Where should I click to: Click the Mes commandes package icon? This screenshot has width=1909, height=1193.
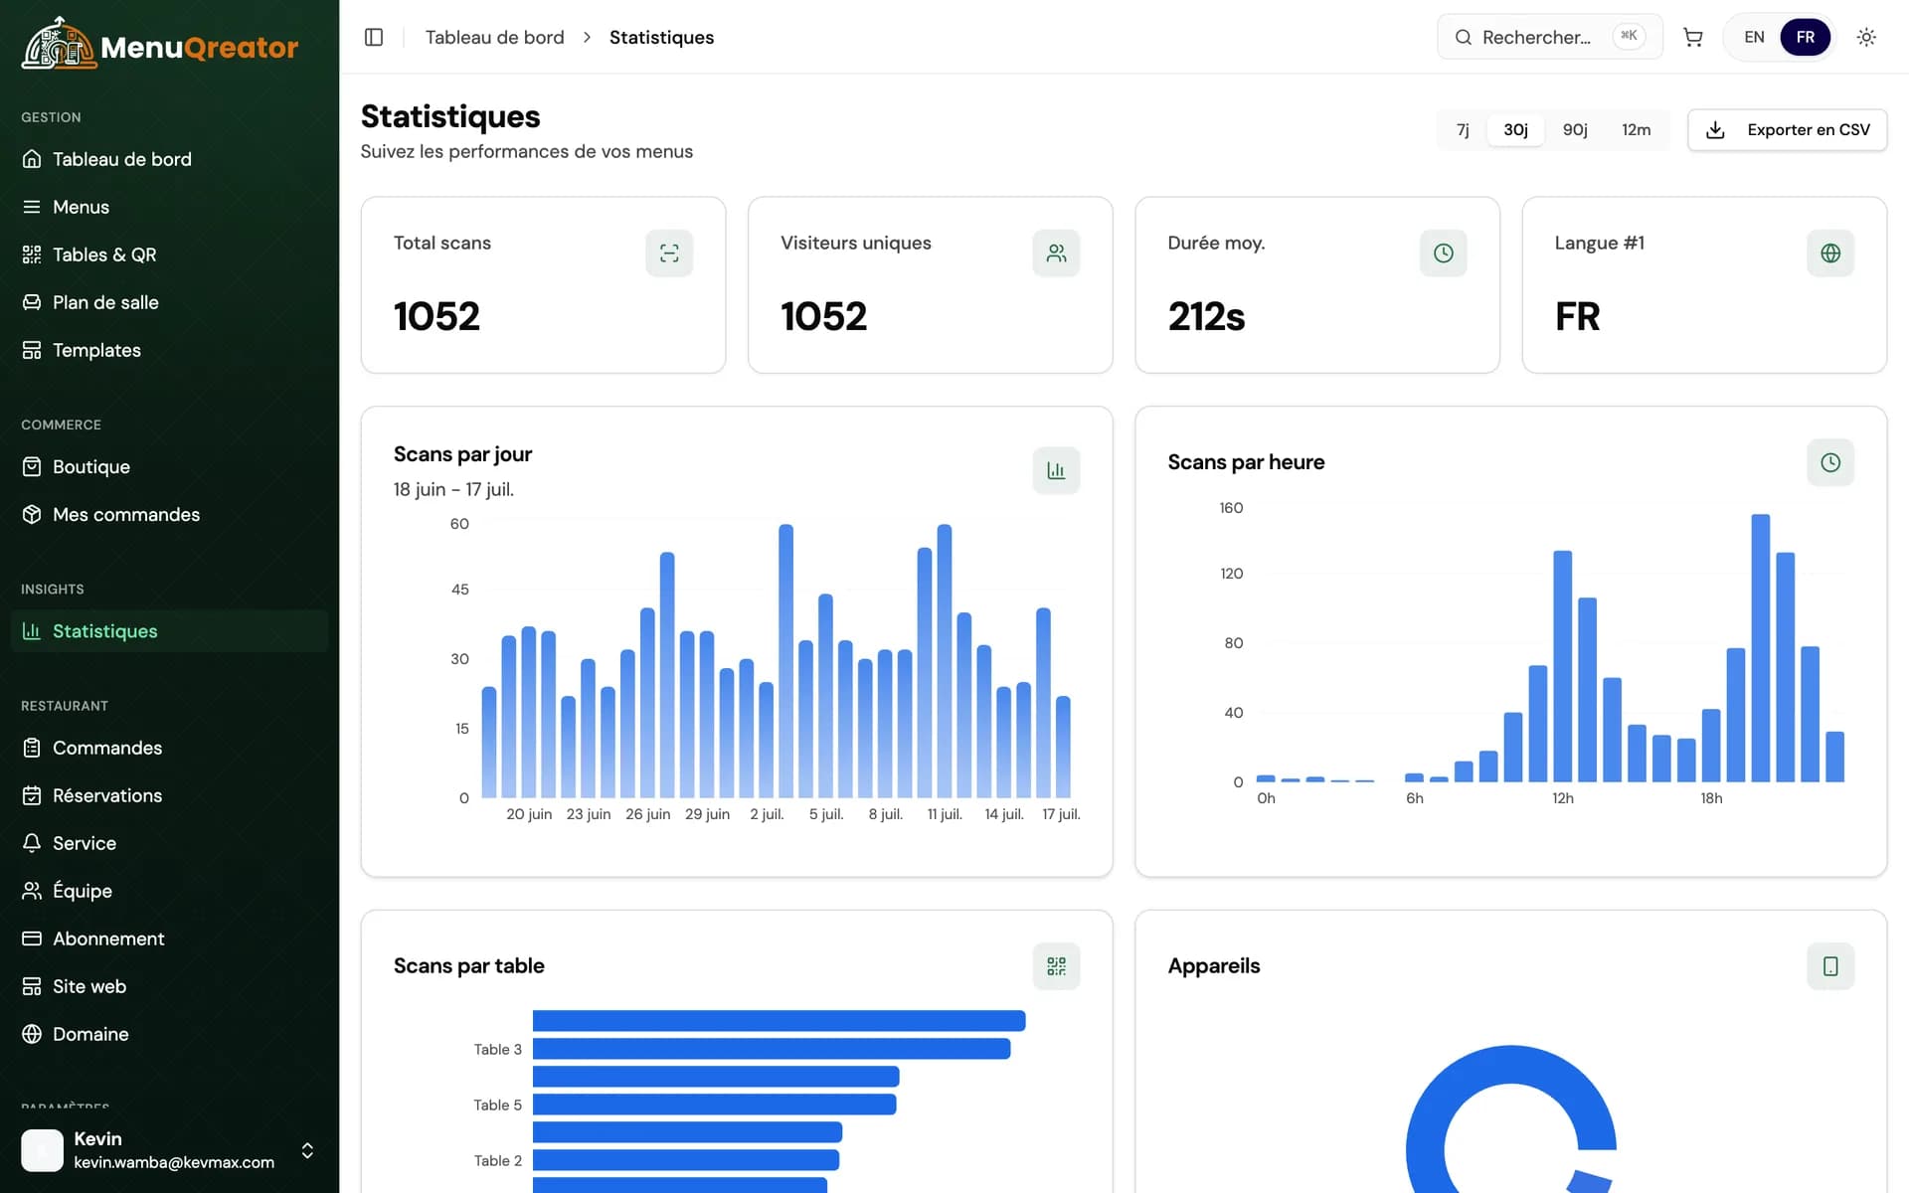[32, 514]
